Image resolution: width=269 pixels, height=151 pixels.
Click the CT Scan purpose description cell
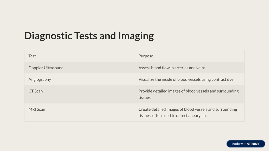(189, 94)
